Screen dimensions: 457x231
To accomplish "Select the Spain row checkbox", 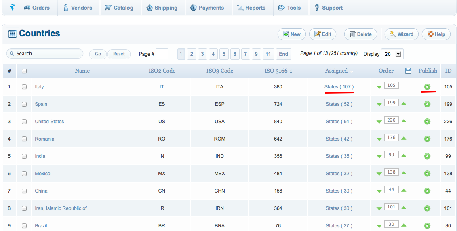I will (24, 104).
